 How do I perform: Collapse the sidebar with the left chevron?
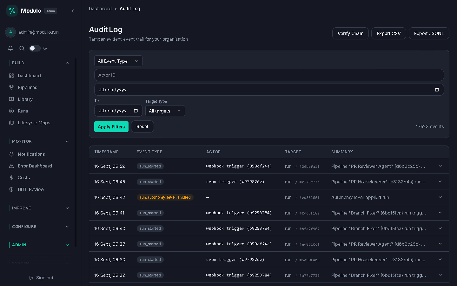[x=73, y=11]
